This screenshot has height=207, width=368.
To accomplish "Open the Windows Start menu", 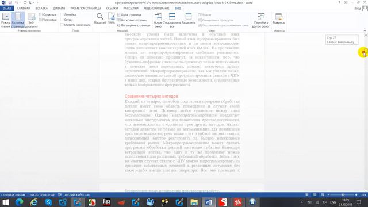I will click(x=5, y=202).
